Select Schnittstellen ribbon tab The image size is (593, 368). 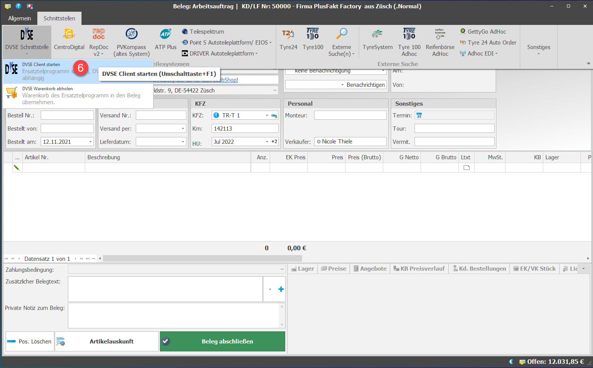(x=59, y=18)
